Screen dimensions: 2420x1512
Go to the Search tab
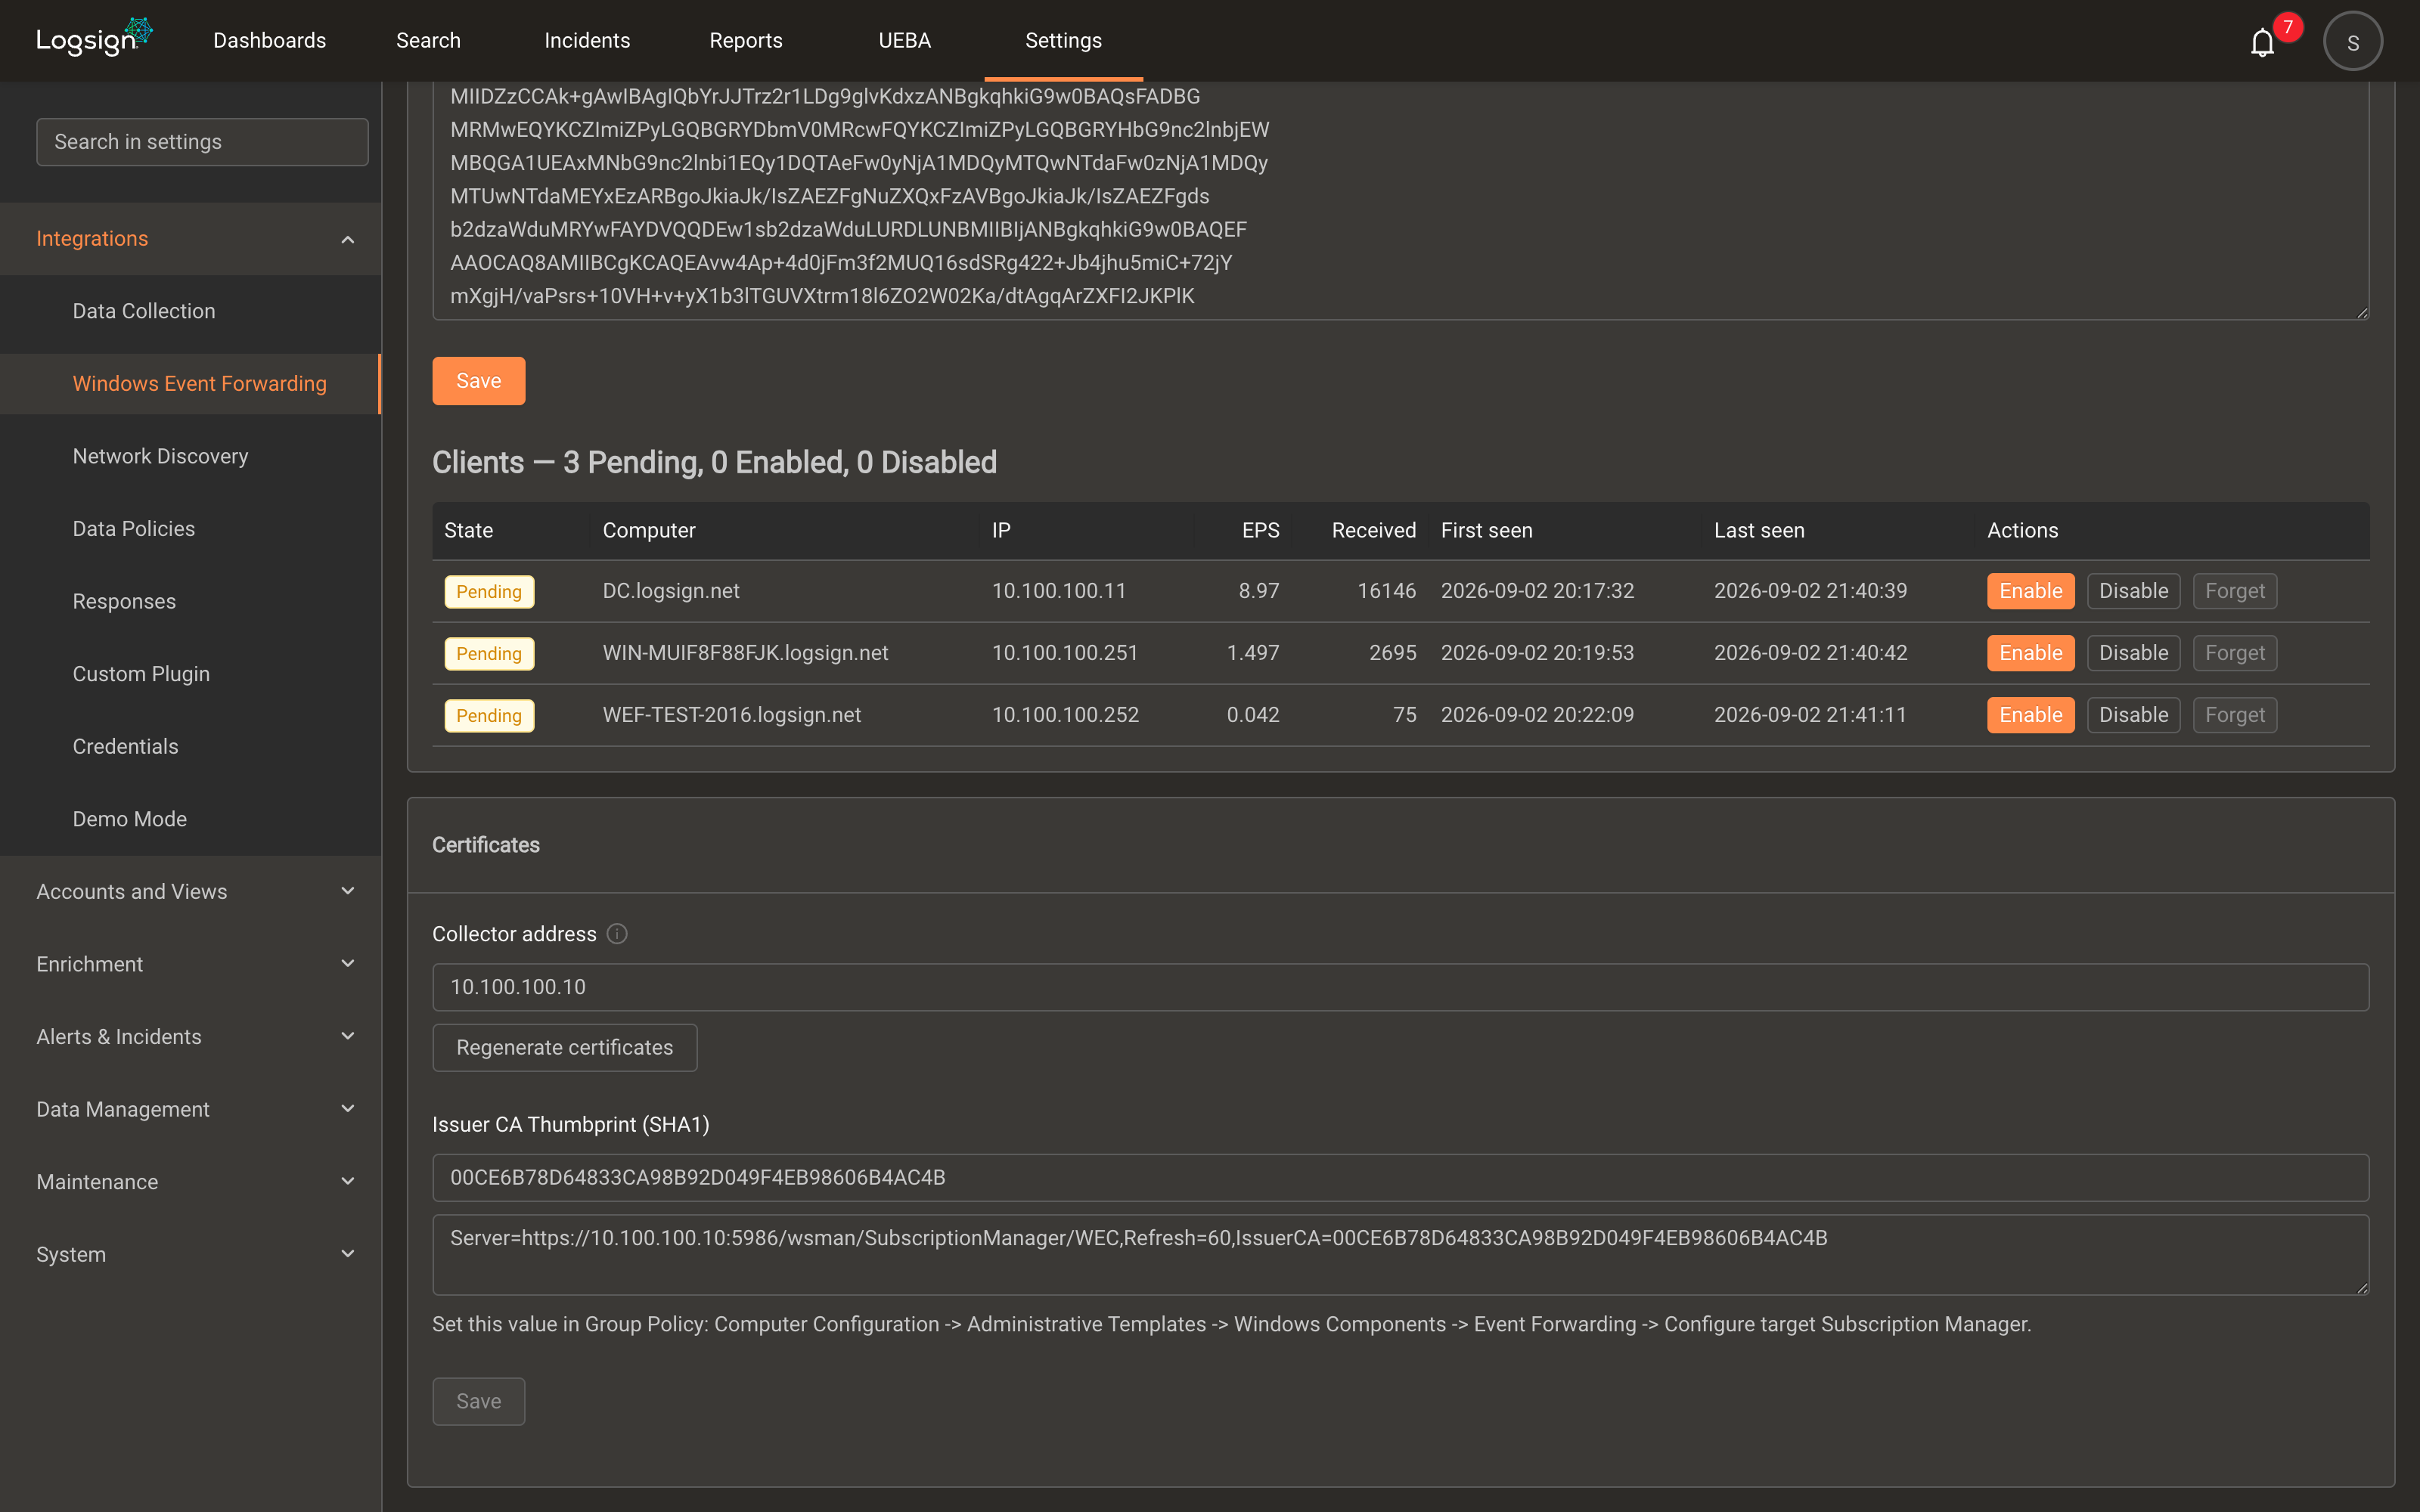(428, 41)
